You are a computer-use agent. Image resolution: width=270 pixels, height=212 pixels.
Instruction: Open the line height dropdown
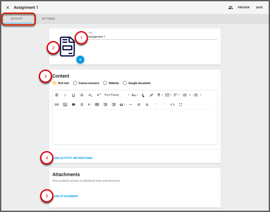(x=168, y=95)
